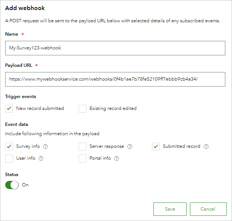Click the POST request description text
Viewport: 232px width, 221px height.
[x=112, y=21]
